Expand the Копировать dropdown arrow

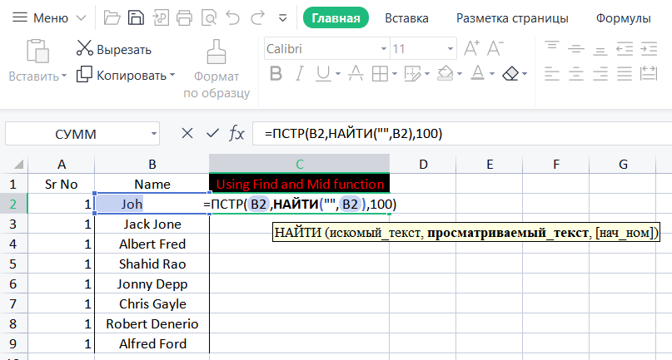coord(172,75)
